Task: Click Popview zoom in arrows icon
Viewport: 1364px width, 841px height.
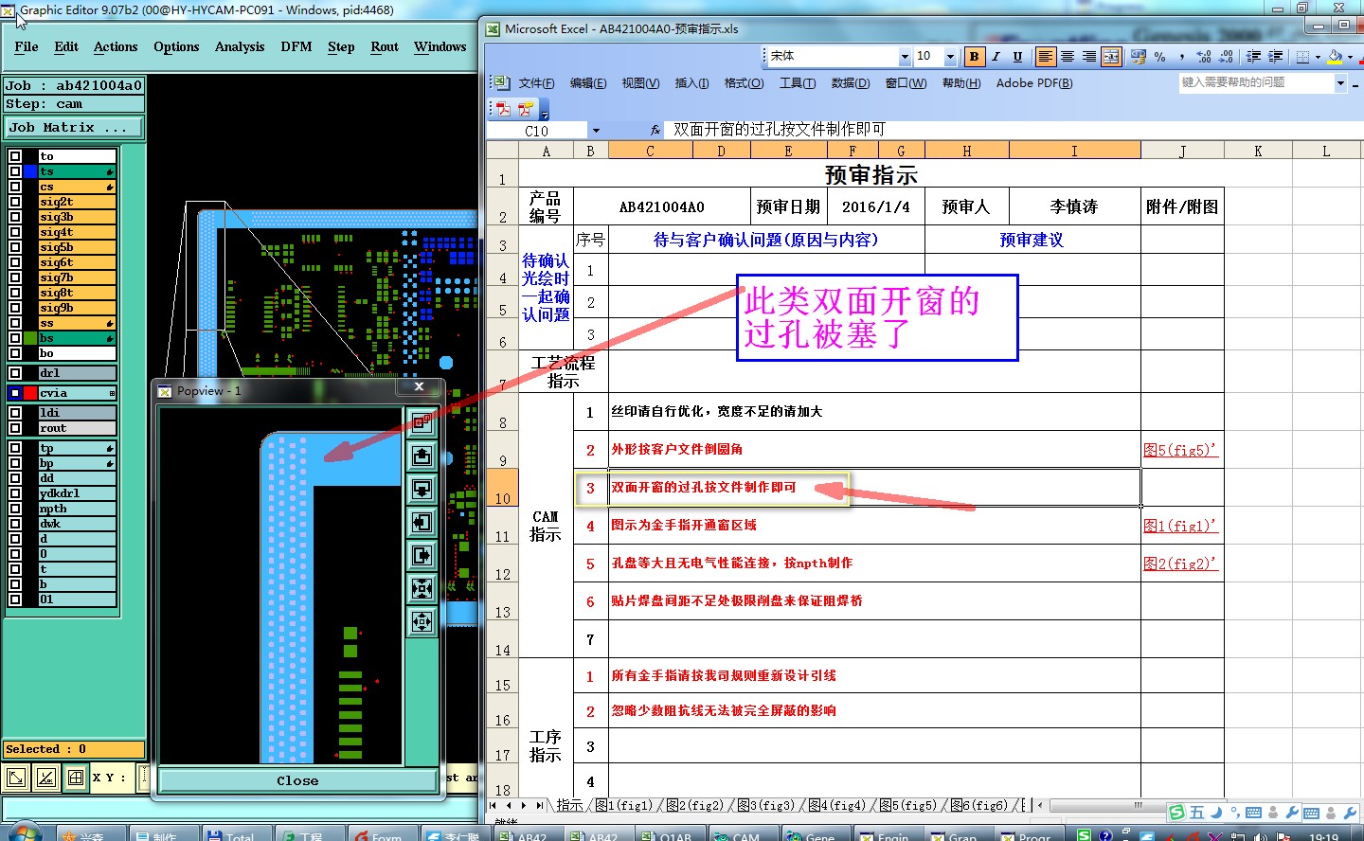Action: (x=422, y=588)
